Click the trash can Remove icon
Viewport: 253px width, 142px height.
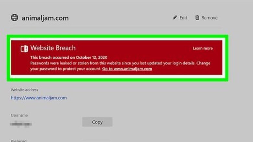tap(197, 18)
